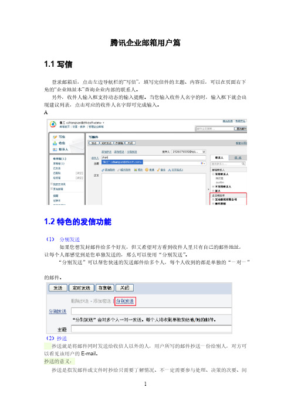291x411 pixels.
Task: Click the magnifier in contacts search box
Action: [x=243, y=164]
